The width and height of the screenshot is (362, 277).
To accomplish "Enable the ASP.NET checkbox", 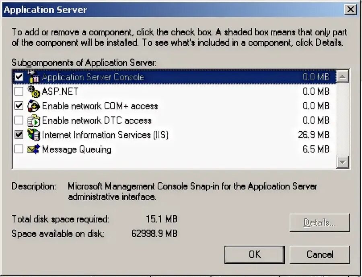I will 19,91.
